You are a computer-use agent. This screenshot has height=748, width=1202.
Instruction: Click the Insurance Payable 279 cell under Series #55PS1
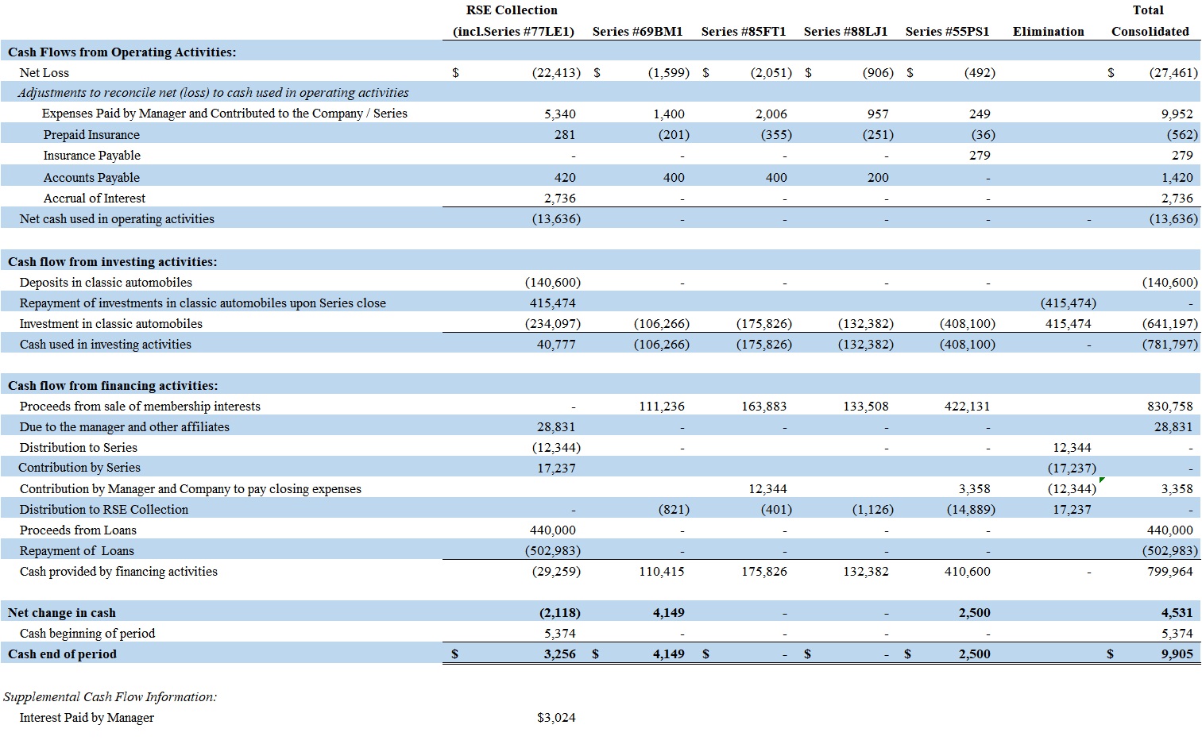click(980, 156)
